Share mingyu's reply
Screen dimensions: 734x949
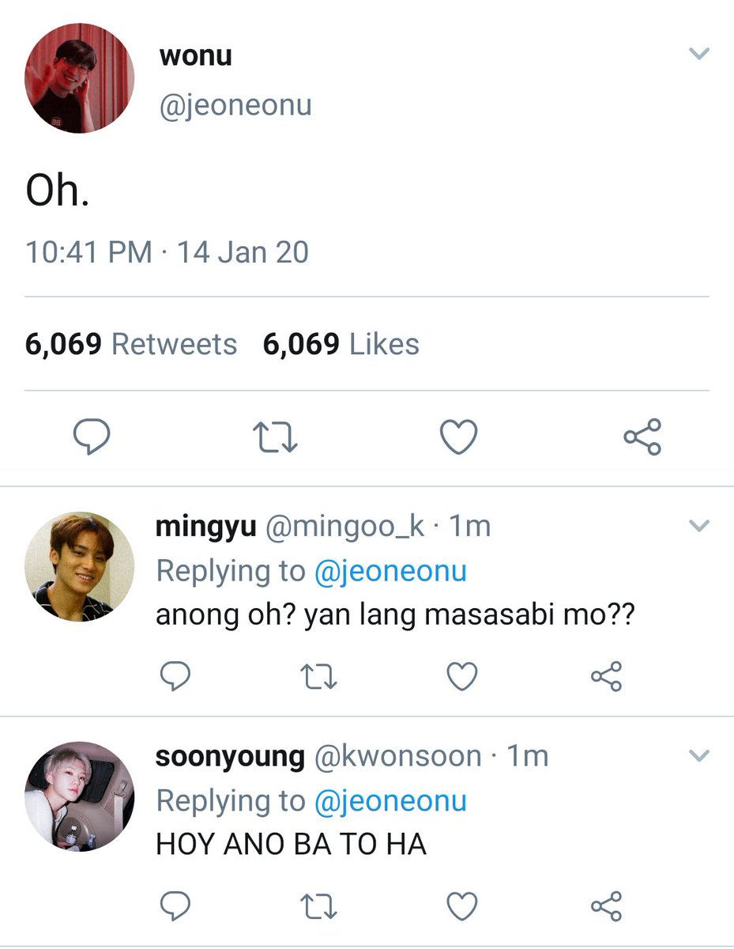tap(607, 676)
